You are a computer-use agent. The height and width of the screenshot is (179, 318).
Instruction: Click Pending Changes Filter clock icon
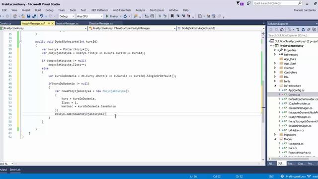pos(290,30)
